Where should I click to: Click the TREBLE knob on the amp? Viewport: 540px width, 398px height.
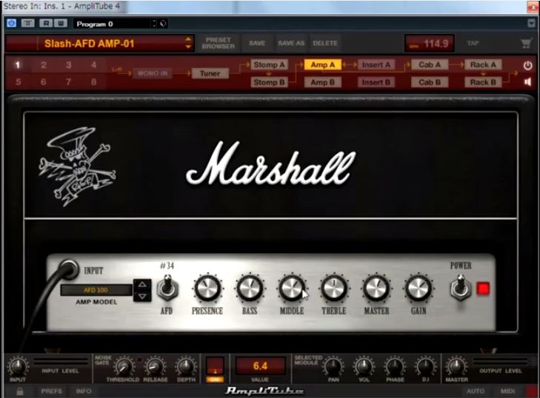[x=334, y=289]
